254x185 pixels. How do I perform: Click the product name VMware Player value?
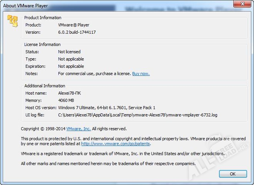coord(73,25)
